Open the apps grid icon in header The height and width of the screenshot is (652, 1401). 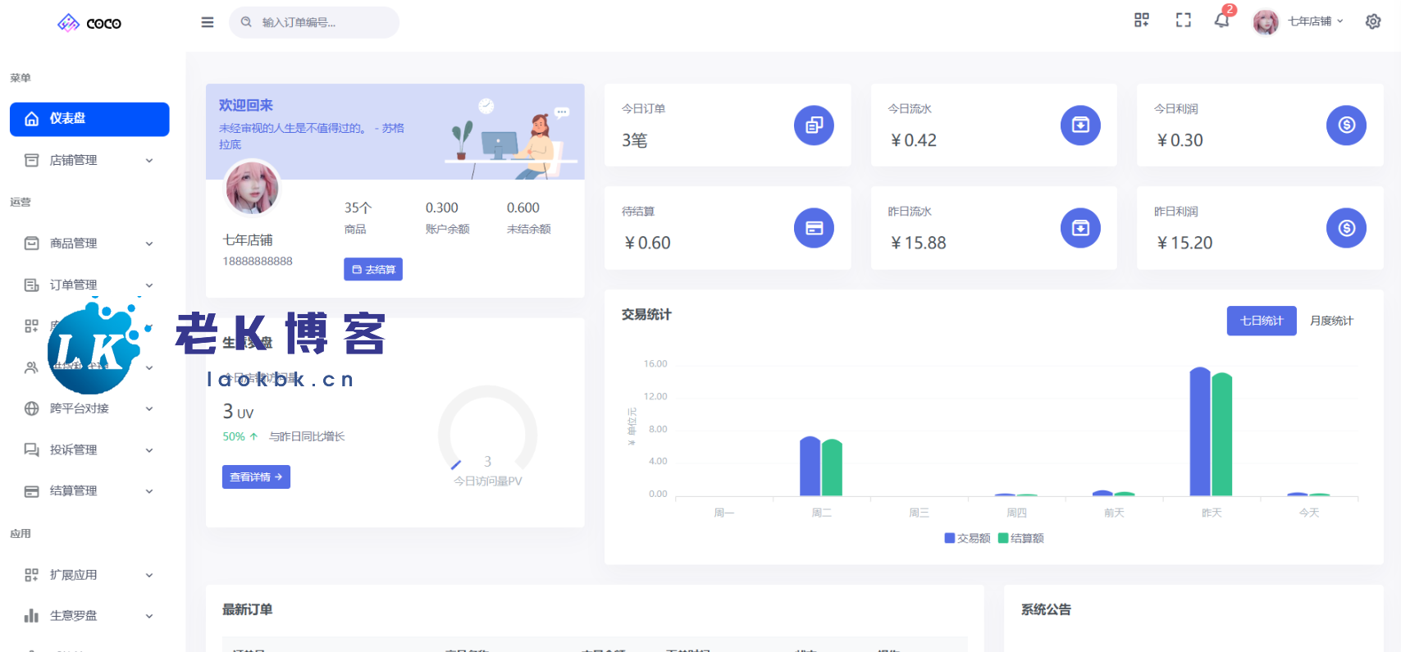tap(1141, 21)
